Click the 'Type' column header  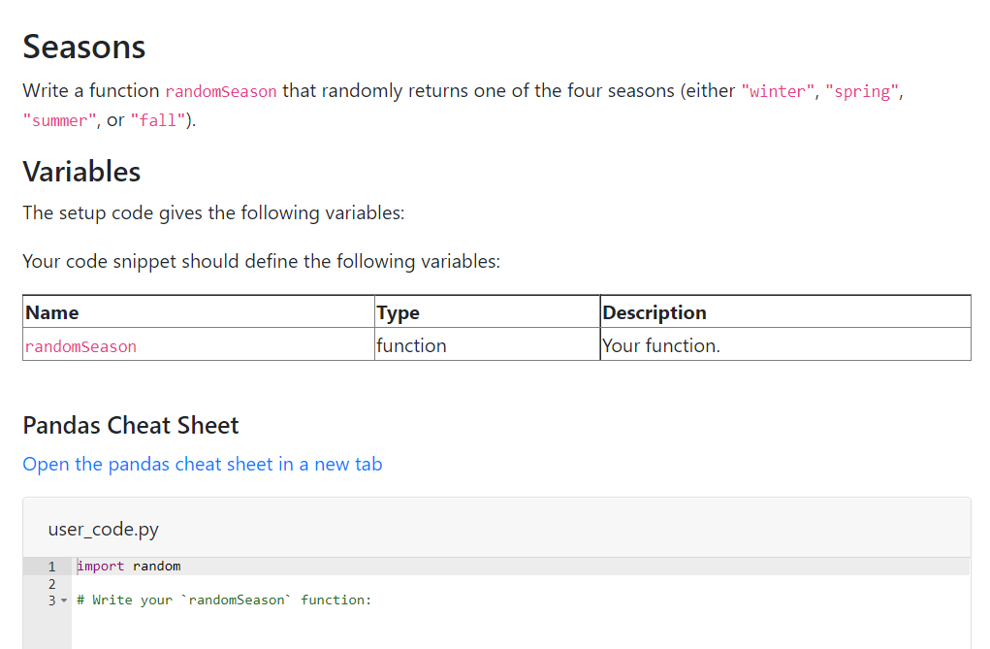487,312
